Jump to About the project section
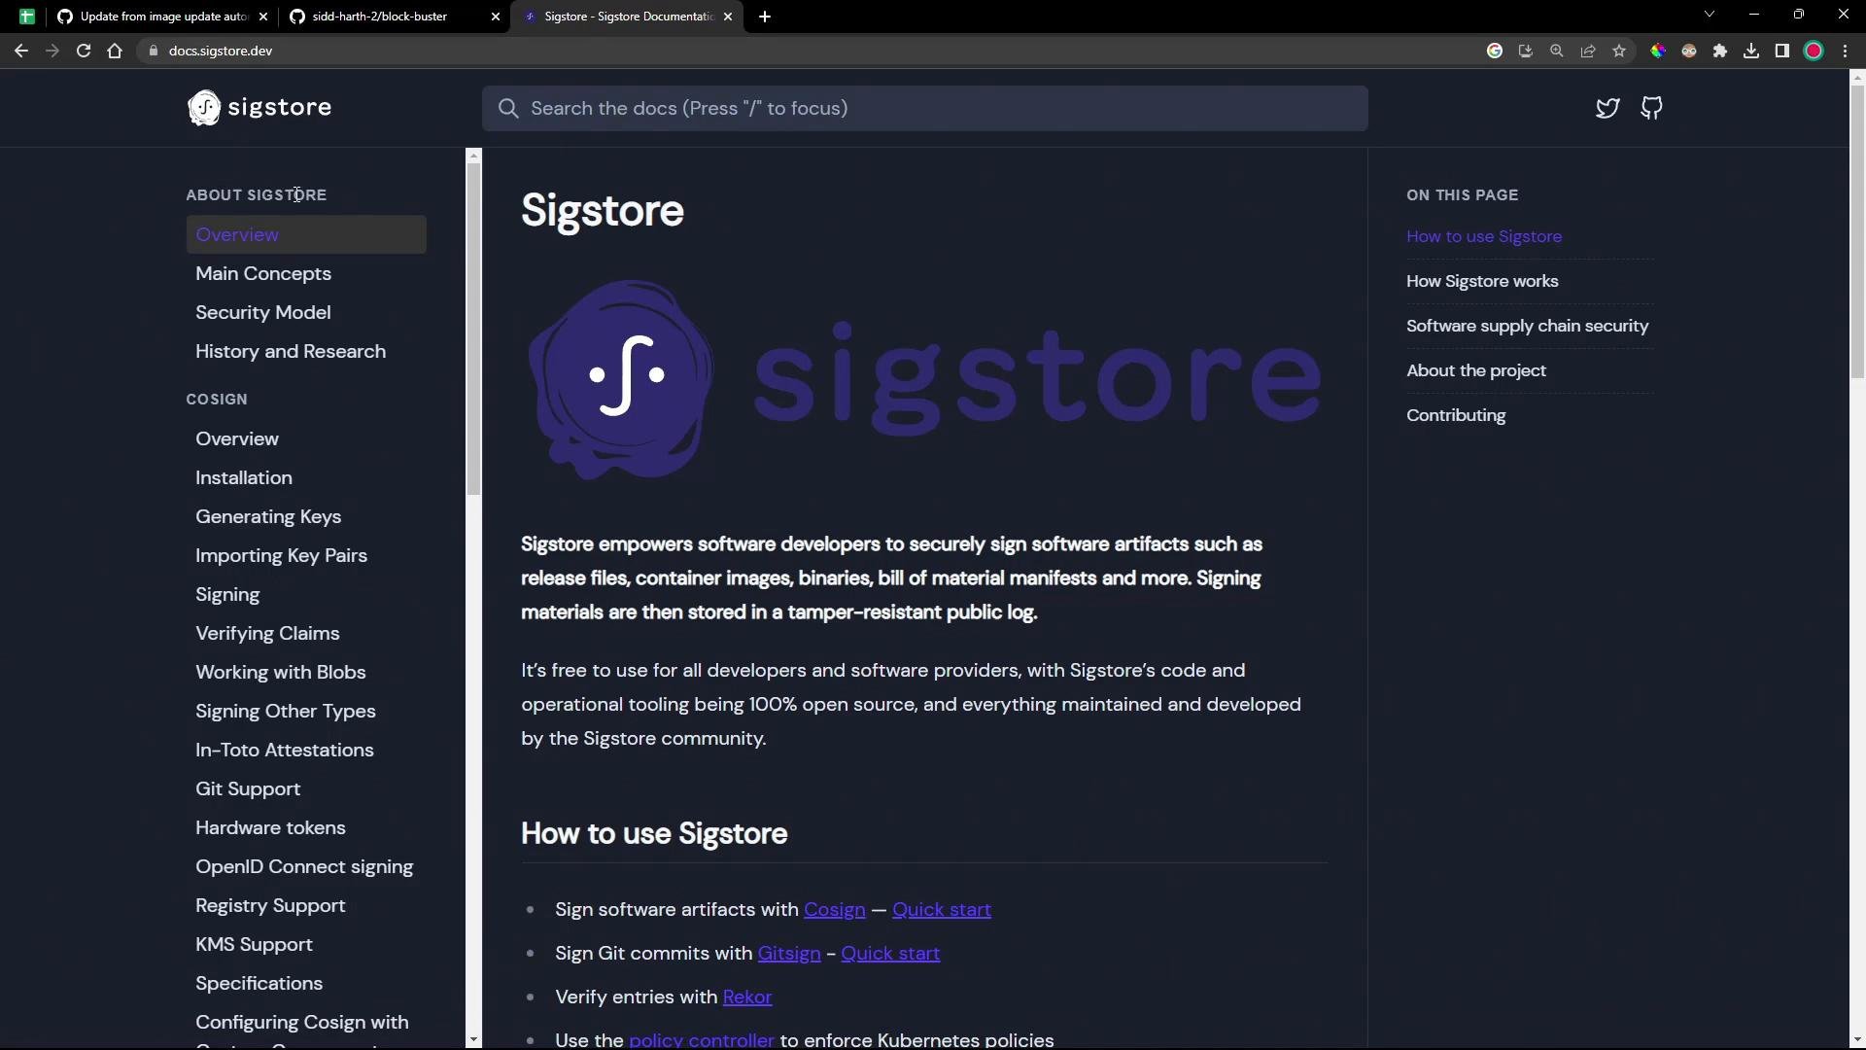This screenshot has height=1050, width=1866. click(1476, 370)
